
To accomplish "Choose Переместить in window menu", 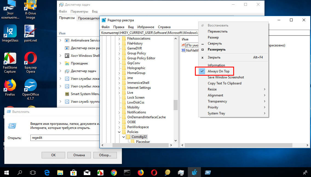I will click(x=234, y=31).
